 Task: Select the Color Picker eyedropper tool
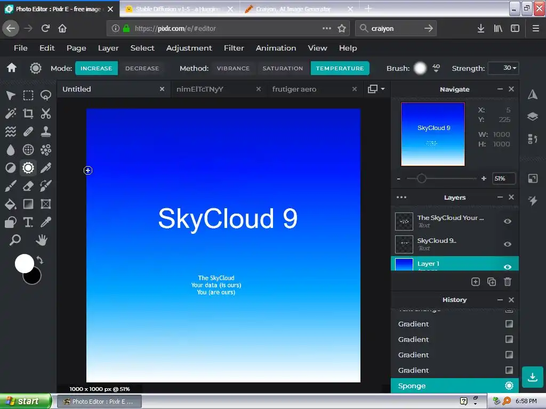tap(46, 222)
